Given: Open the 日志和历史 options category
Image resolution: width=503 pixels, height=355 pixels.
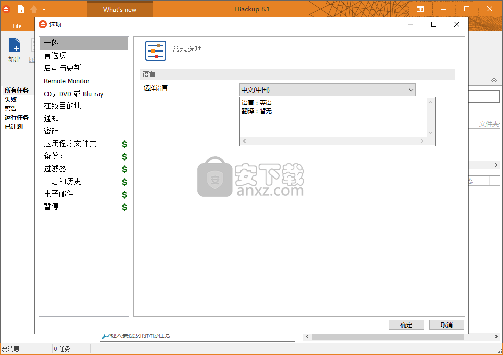Looking at the screenshot, I should pos(83,181).
